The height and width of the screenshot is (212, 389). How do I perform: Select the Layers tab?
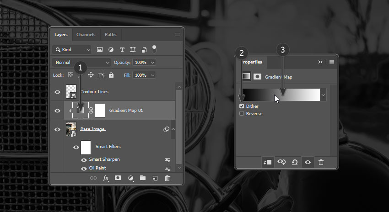coord(61,35)
